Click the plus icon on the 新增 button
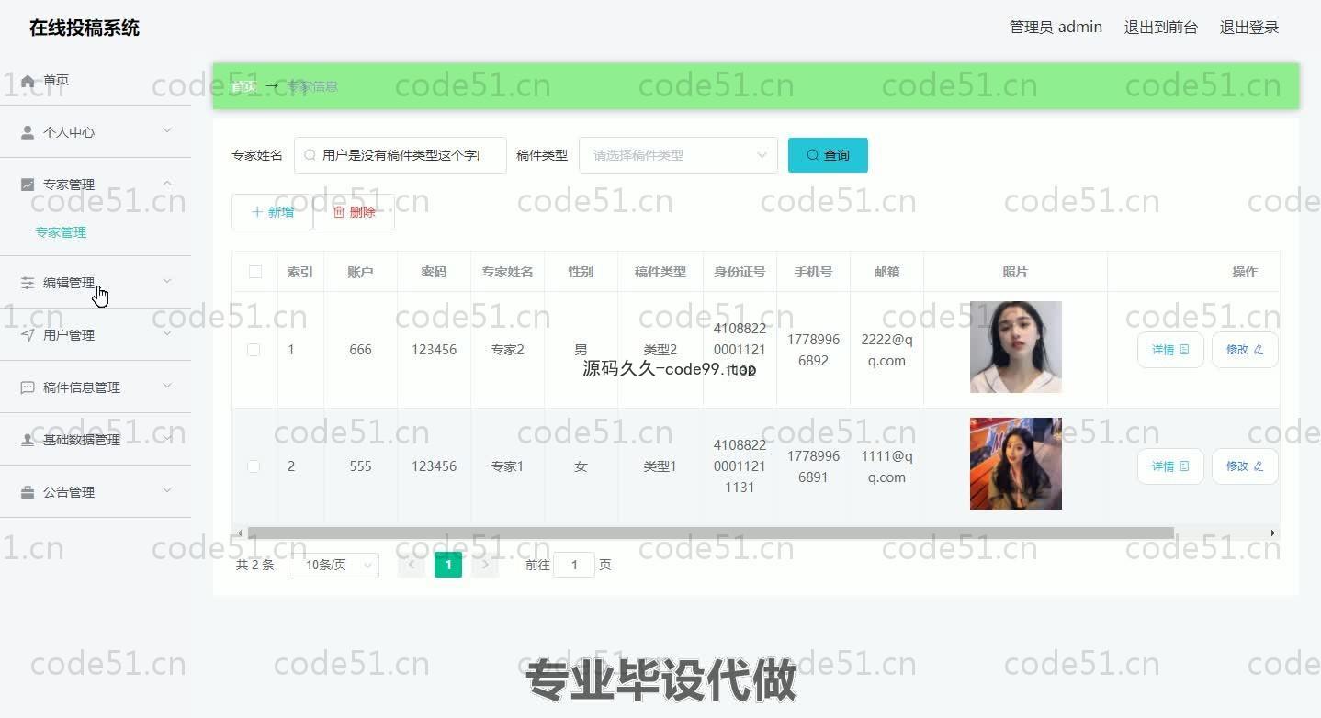1321x718 pixels. pos(257,212)
